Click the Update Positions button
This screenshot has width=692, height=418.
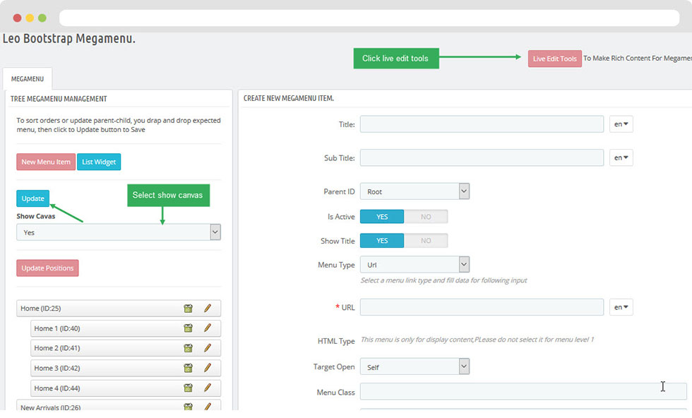(x=47, y=268)
